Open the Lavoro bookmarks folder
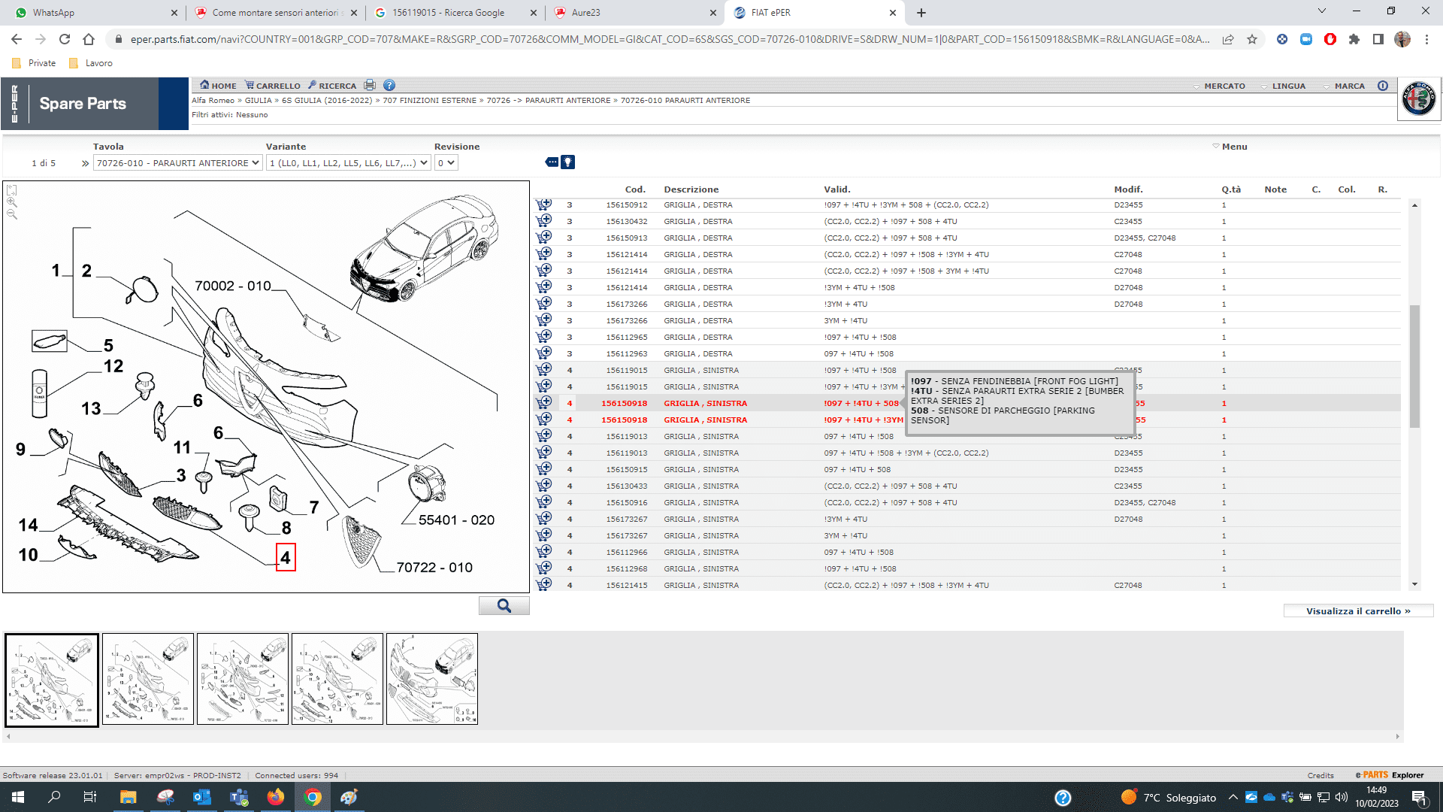 pyautogui.click(x=91, y=63)
